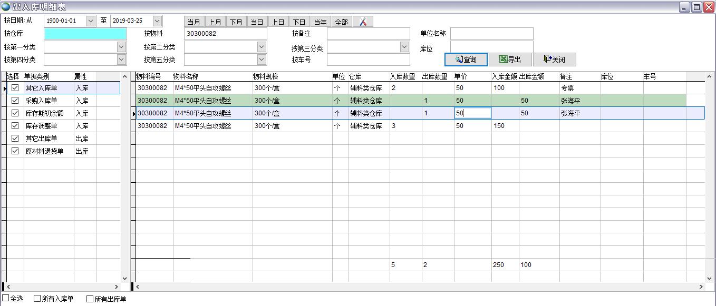Toggle the 采购入库单 checkbox
The height and width of the screenshot is (306, 716).
[x=15, y=101]
